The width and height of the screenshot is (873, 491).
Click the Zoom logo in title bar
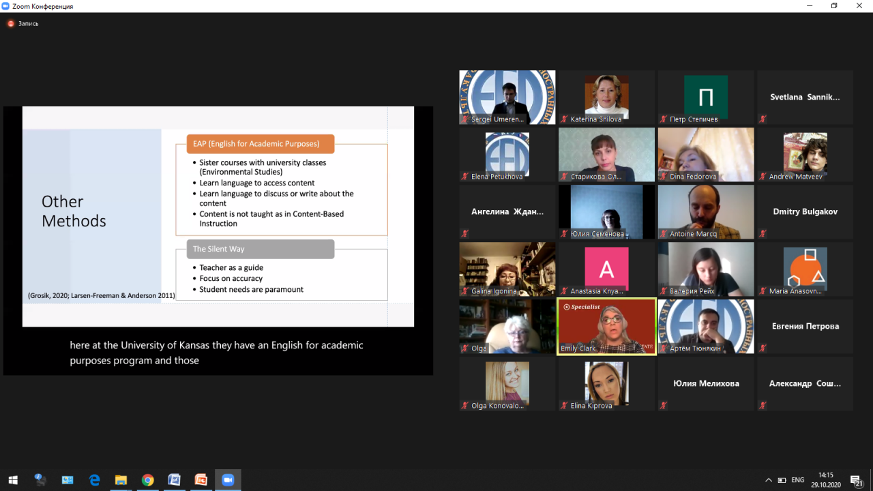pos(6,6)
